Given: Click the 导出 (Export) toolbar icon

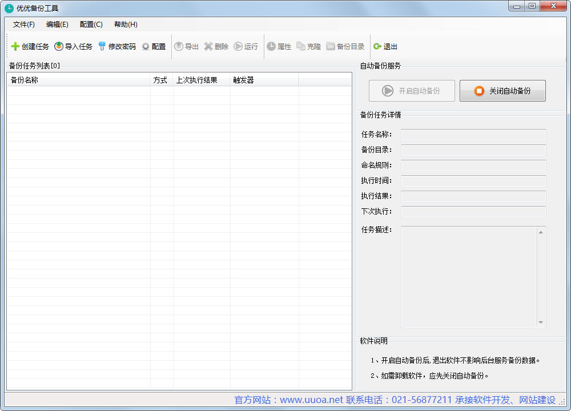Looking at the screenshot, I should [186, 46].
